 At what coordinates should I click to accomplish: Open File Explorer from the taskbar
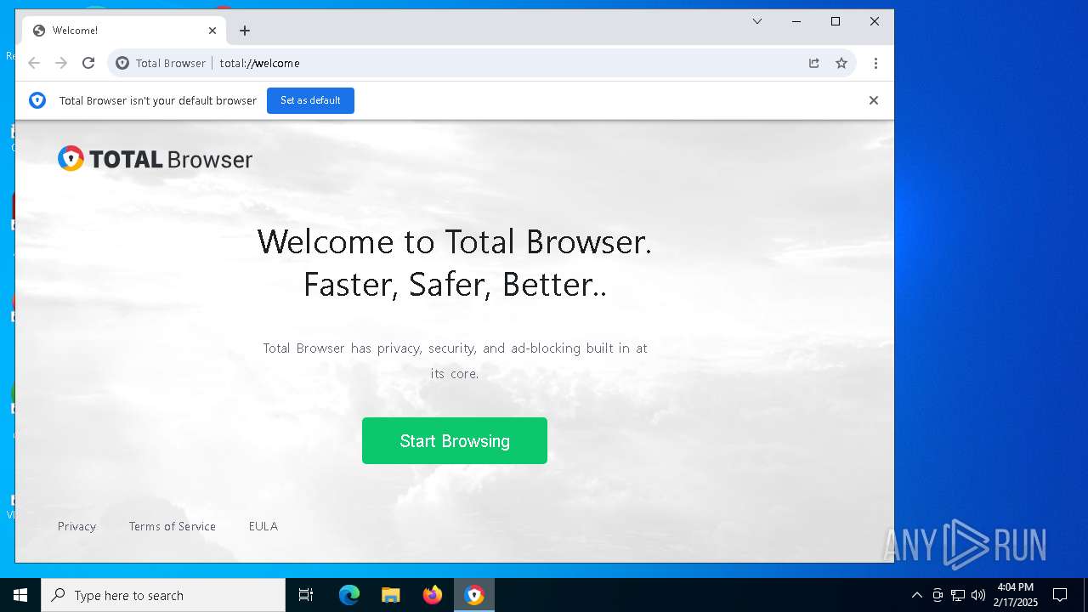390,595
